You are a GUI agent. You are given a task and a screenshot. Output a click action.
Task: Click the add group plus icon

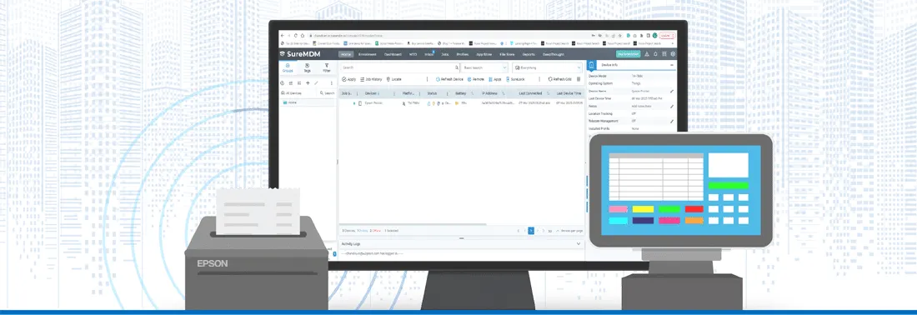[308, 83]
